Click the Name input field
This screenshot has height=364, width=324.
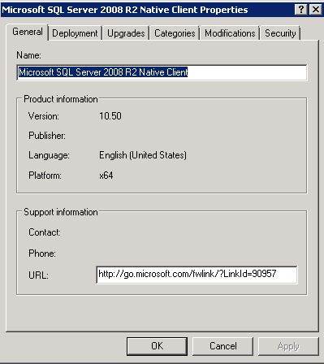click(162, 72)
